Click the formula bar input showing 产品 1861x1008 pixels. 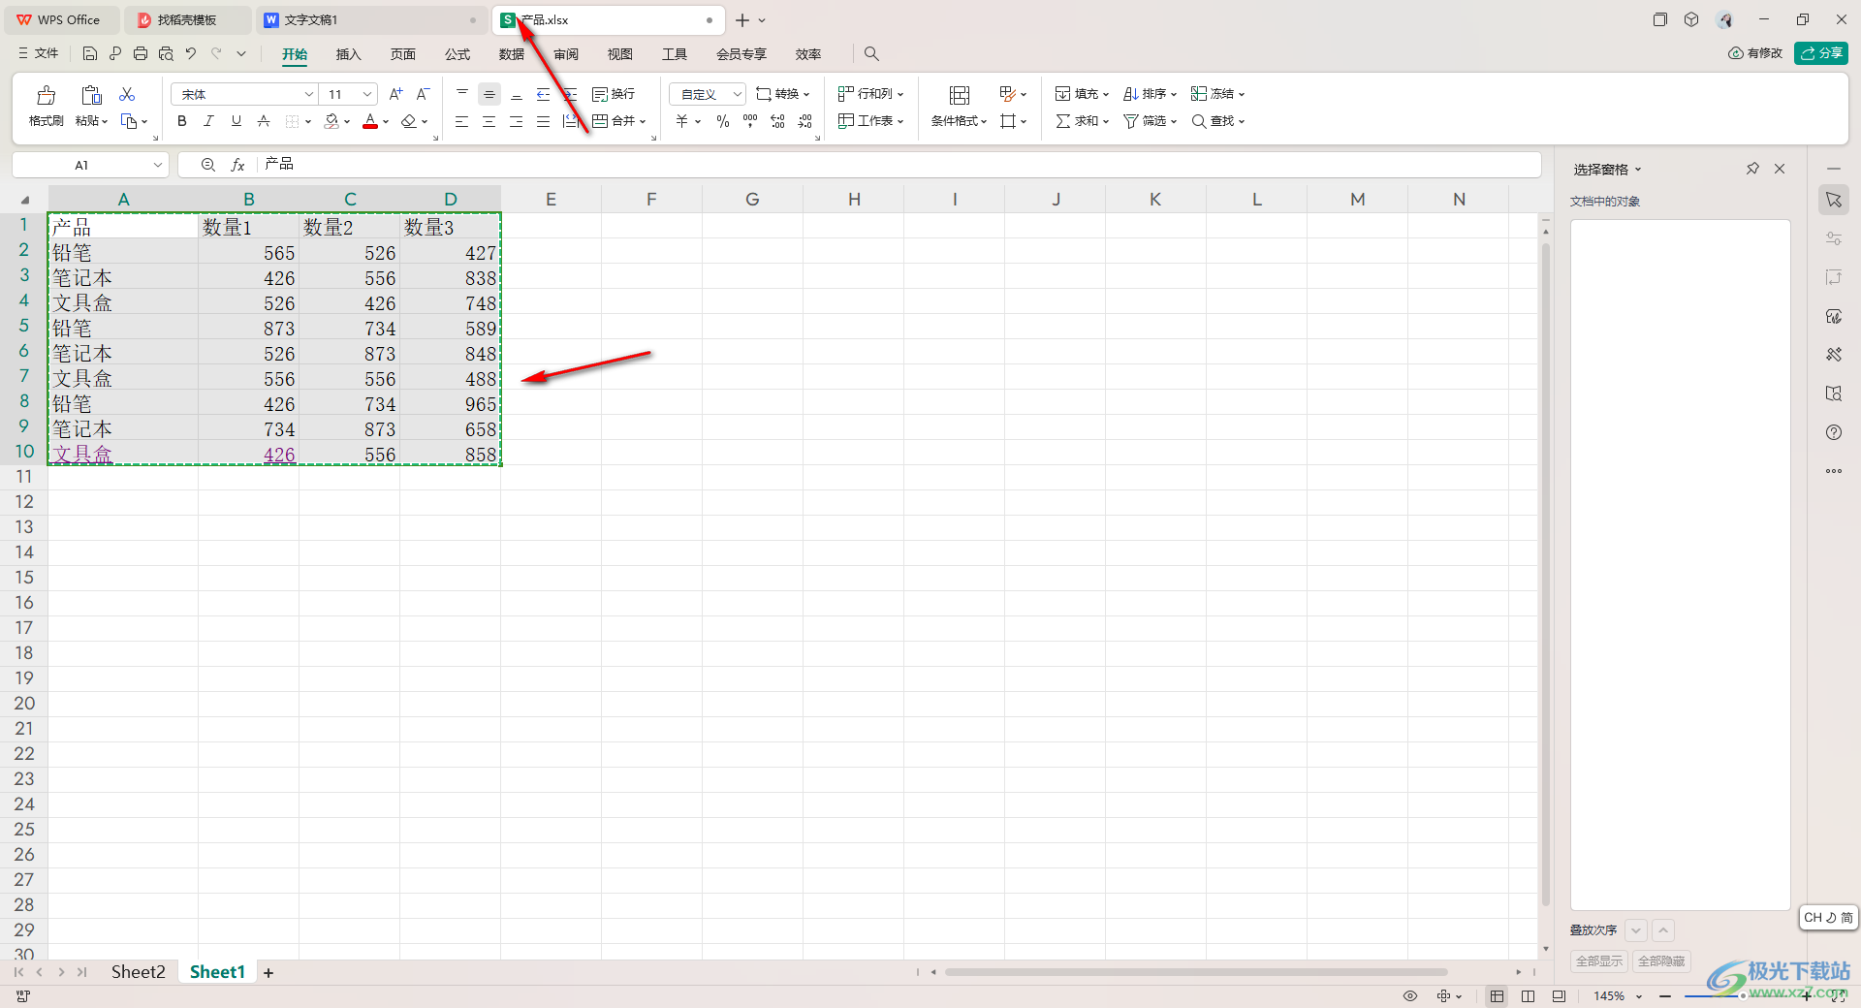click(899, 165)
